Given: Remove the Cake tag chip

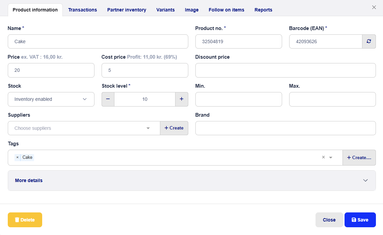Looking at the screenshot, I should 17,157.
